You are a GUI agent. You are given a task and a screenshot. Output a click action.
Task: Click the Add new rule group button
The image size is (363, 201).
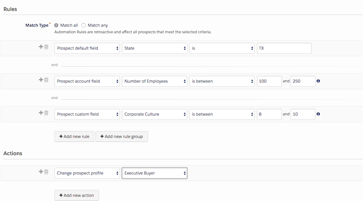(122, 136)
